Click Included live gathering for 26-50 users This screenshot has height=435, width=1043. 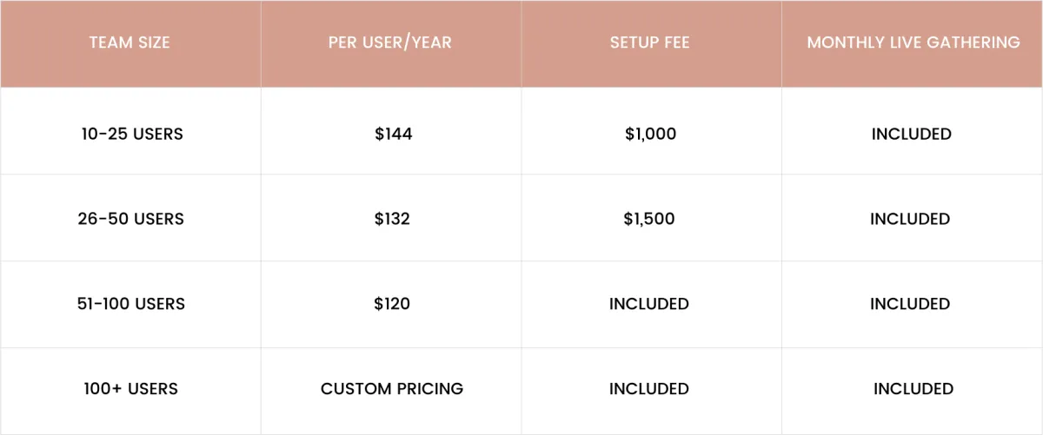click(x=910, y=219)
